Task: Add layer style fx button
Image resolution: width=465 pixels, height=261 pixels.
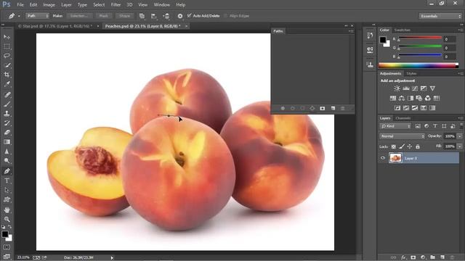Action: tap(403, 258)
